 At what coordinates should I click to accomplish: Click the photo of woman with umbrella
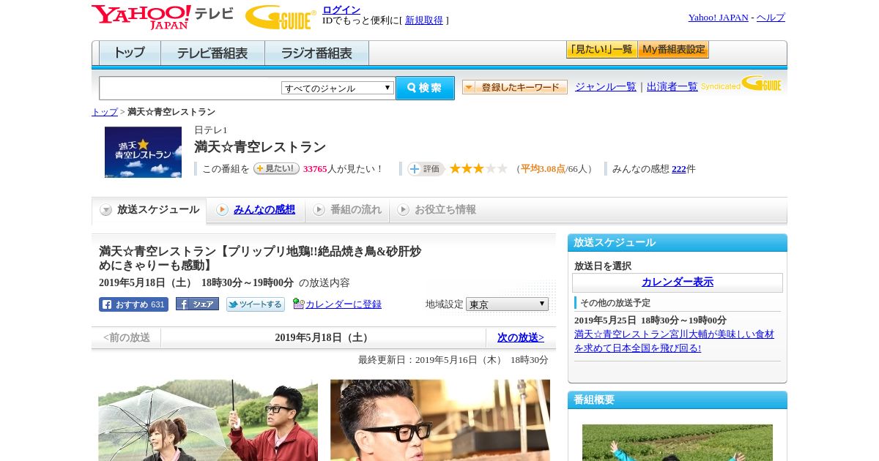point(208,420)
